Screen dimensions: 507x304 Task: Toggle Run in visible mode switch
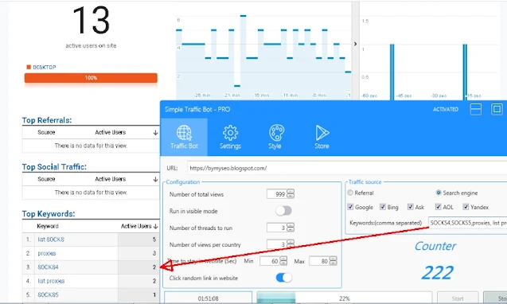(283, 211)
